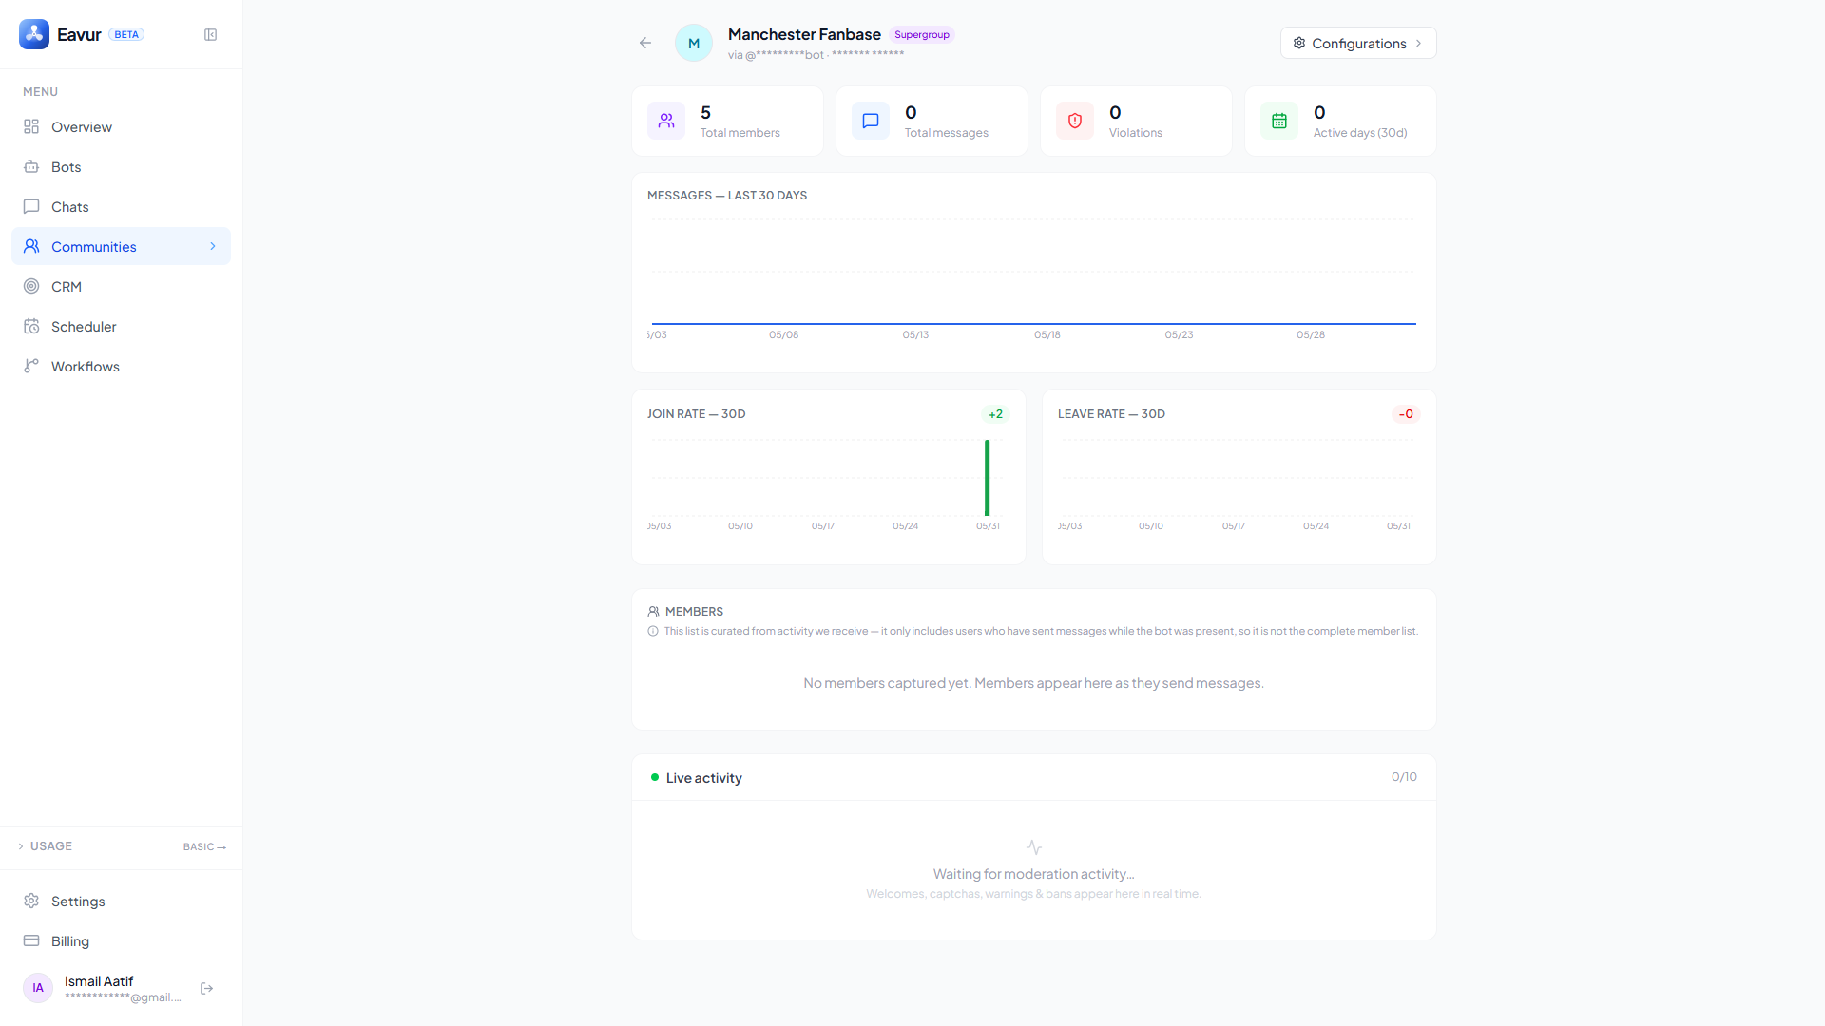Click the Workflows branch icon
This screenshot has width=1825, height=1026.
coord(31,367)
